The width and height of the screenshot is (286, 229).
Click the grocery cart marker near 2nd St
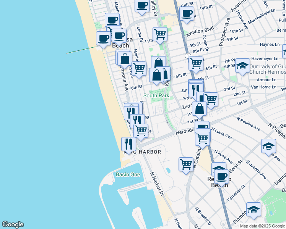211,101
